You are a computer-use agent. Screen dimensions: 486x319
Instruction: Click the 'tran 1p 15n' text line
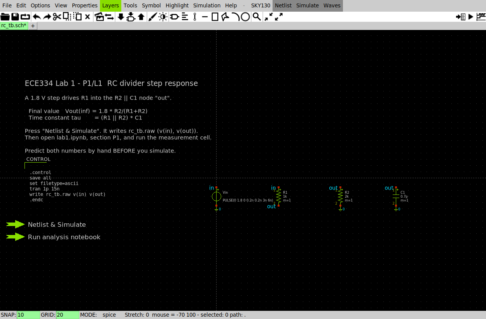coord(44,189)
